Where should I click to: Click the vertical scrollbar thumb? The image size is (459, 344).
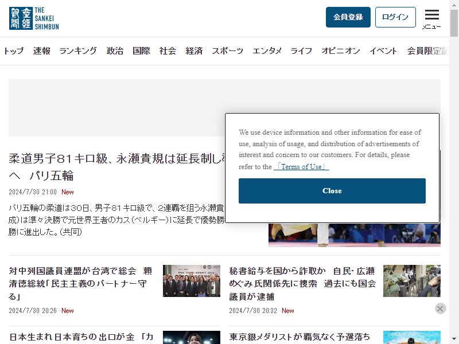click(x=454, y=23)
